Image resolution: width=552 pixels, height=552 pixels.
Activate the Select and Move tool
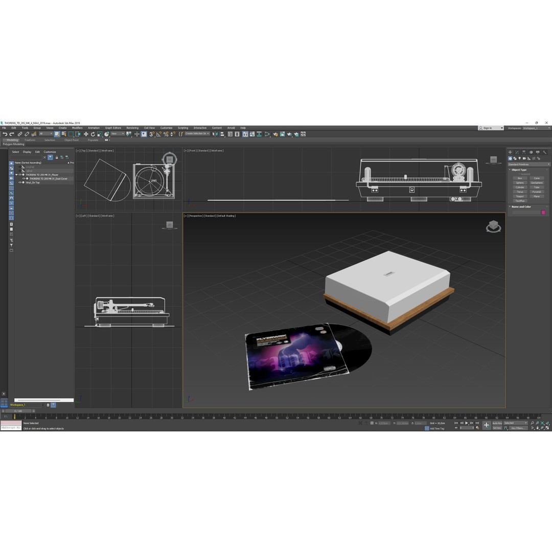(86, 134)
